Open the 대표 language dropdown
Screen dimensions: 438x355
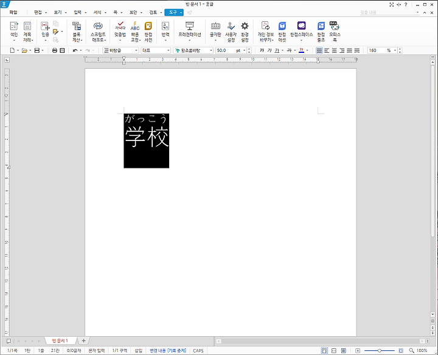(x=168, y=50)
